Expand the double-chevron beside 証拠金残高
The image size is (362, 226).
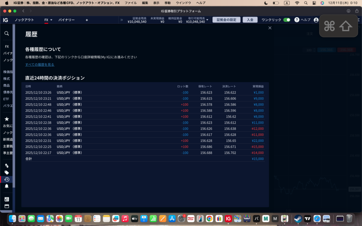click(x=122, y=20)
